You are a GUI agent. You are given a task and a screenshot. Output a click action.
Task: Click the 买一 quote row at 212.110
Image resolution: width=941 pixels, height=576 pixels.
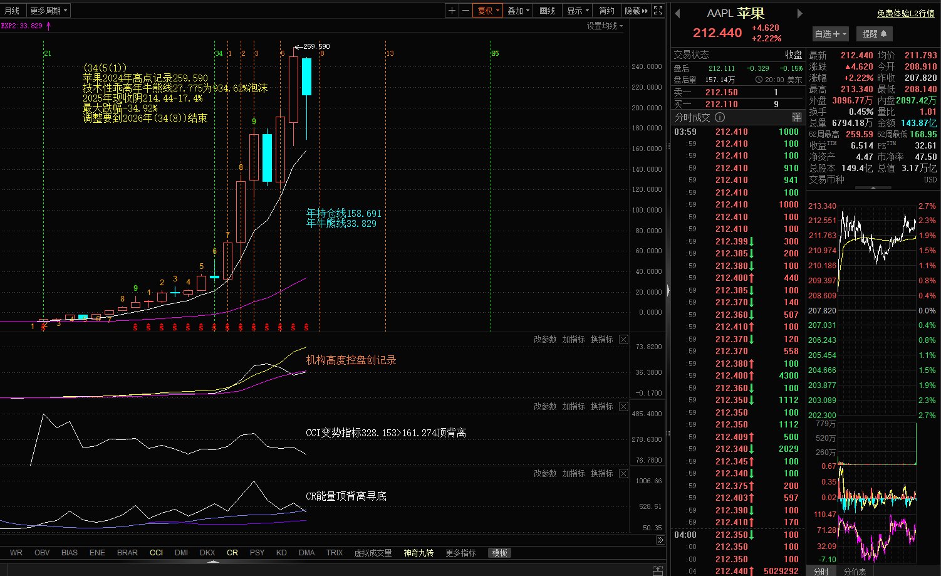(x=738, y=104)
